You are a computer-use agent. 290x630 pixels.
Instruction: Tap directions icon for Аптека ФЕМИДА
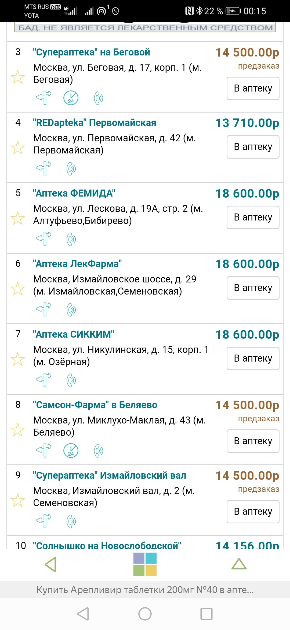44,239
